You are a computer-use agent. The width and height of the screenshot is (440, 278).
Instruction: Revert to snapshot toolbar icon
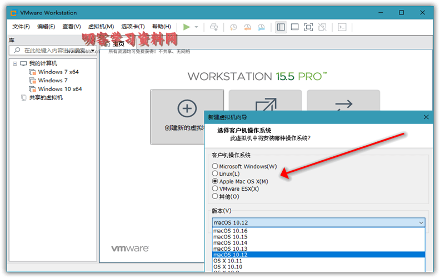[x=247, y=27]
